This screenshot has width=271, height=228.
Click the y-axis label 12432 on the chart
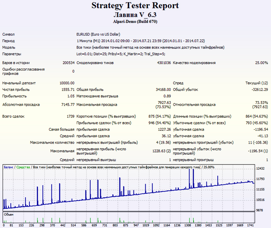pyautogui.click(x=261, y=168)
